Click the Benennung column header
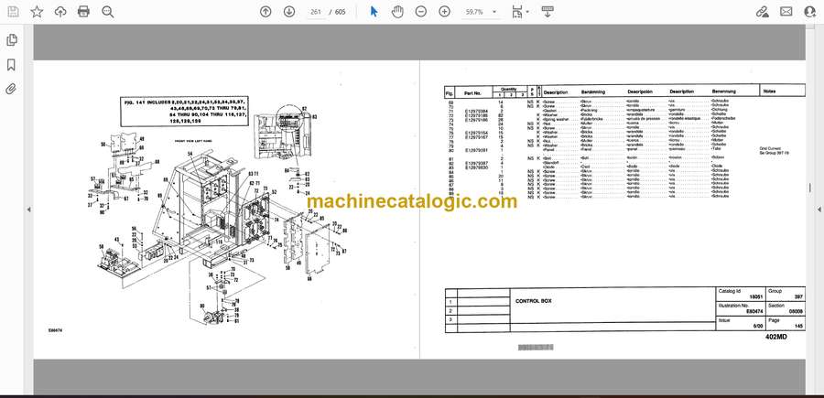Viewport: 824px width, 398px height. (x=724, y=91)
